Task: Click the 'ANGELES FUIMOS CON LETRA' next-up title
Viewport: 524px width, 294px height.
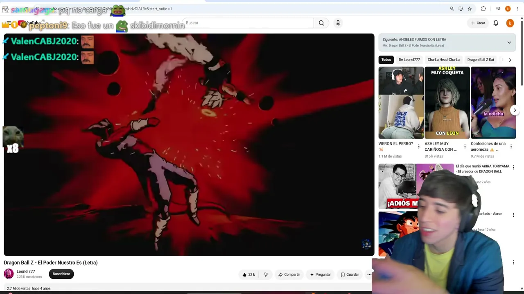Action: click(422, 40)
